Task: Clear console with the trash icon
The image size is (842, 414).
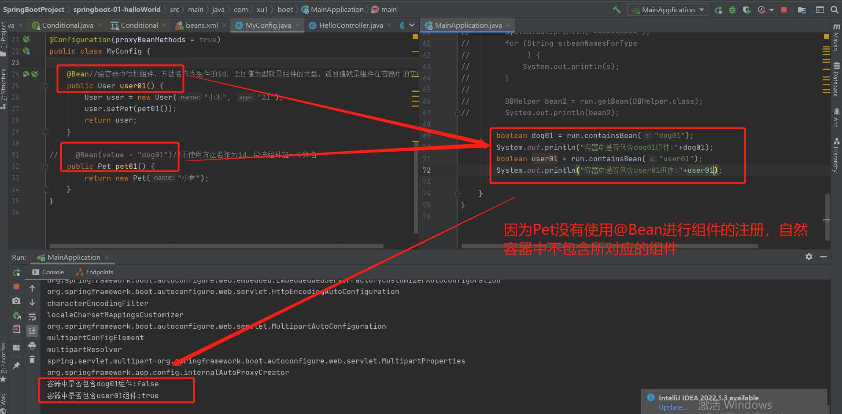Action: point(32,360)
